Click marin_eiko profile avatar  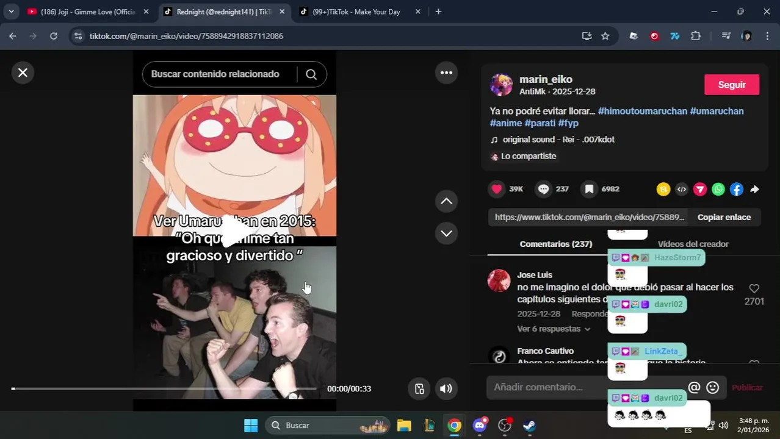click(501, 85)
